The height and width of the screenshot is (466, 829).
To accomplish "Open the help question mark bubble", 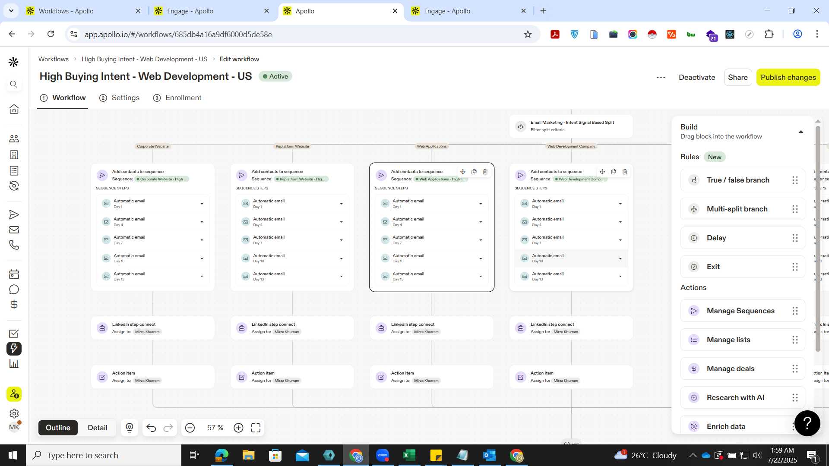I will point(807,423).
